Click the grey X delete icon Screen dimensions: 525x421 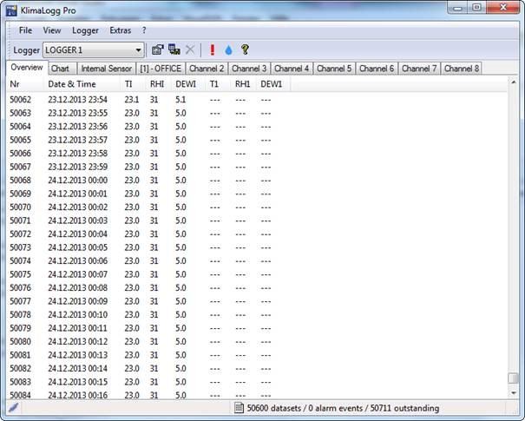tap(191, 50)
